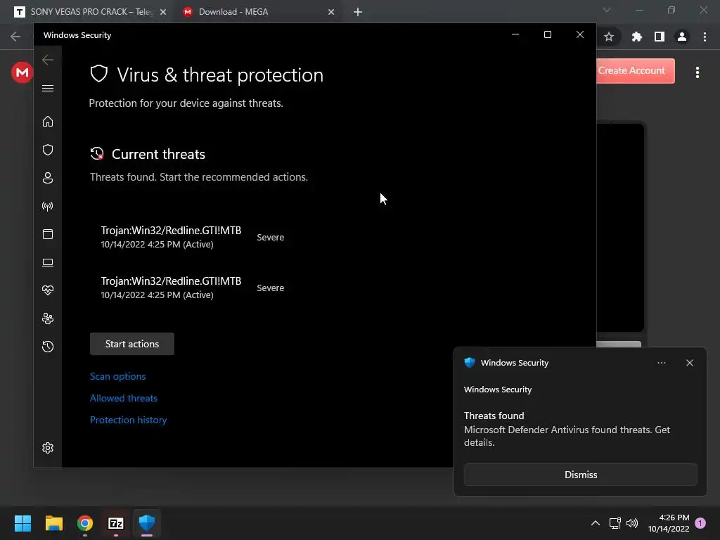The height and width of the screenshot is (540, 720).
Task: Close the Windows Security notification toast
Action: point(690,363)
